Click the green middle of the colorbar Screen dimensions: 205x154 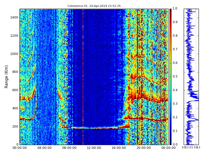(170, 77)
